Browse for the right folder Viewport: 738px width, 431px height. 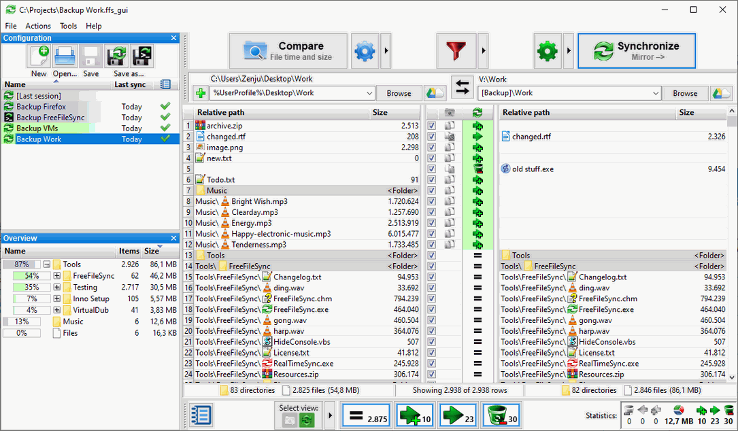coord(686,93)
